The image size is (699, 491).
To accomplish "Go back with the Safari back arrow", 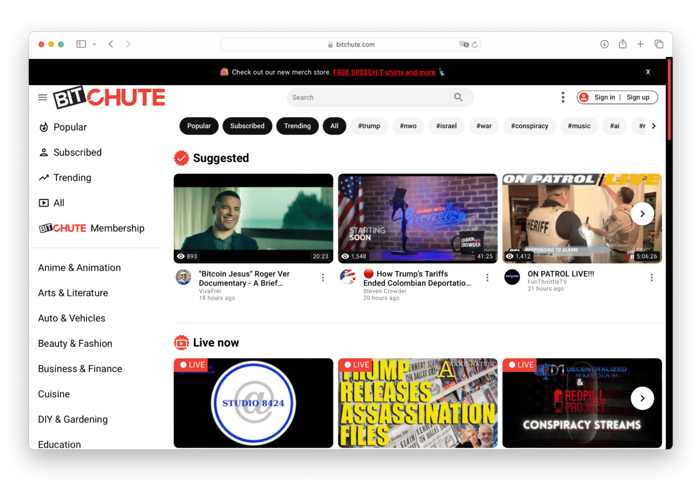I will tap(111, 44).
